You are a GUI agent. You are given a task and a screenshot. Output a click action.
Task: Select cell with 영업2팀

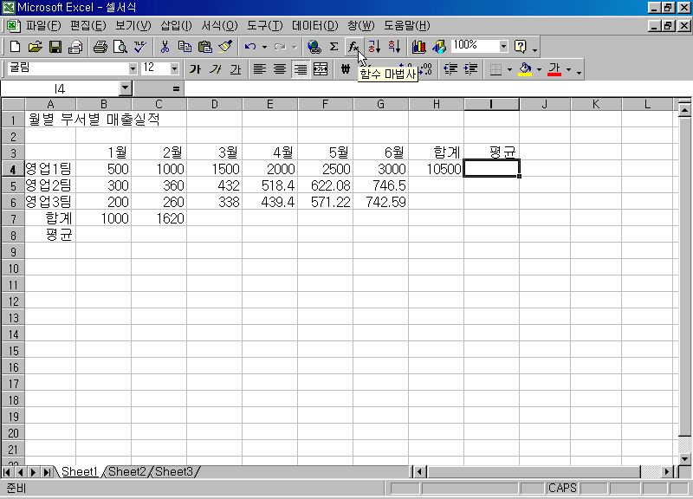click(x=50, y=185)
